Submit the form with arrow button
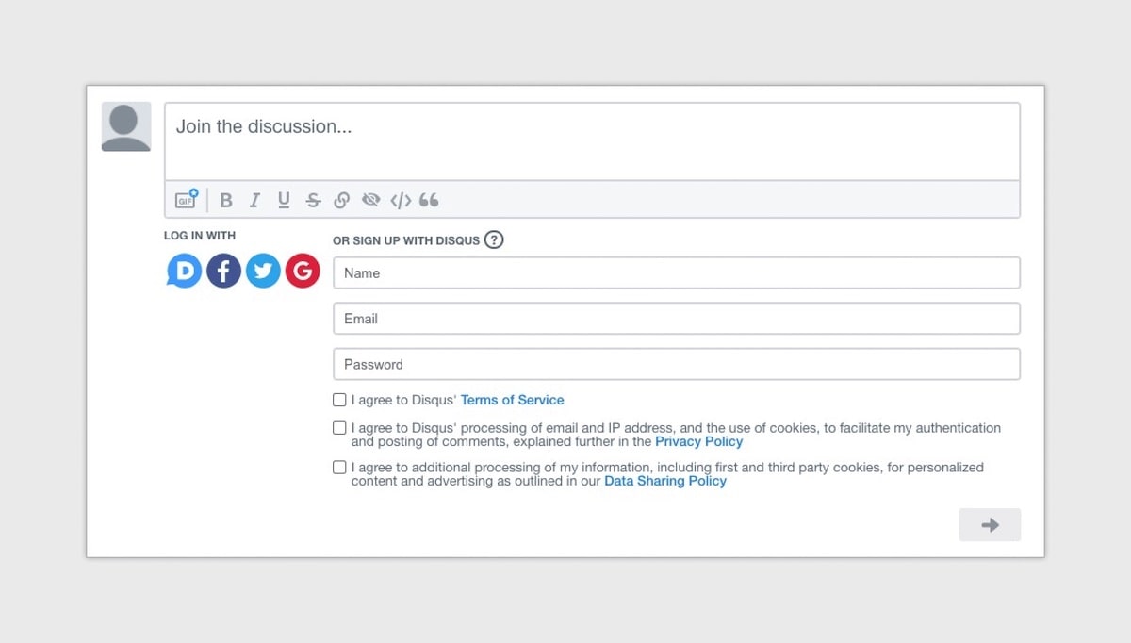 click(990, 525)
